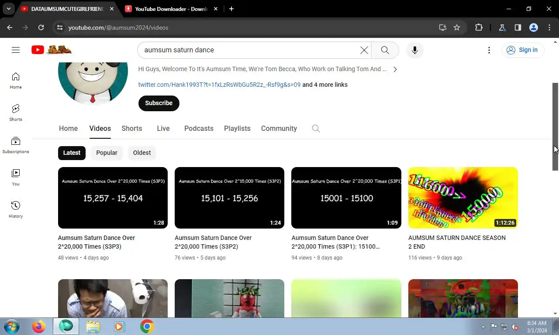Sort videos by Oldest

[x=142, y=153]
